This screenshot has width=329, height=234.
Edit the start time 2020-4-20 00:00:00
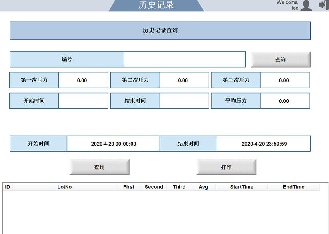coord(113,144)
